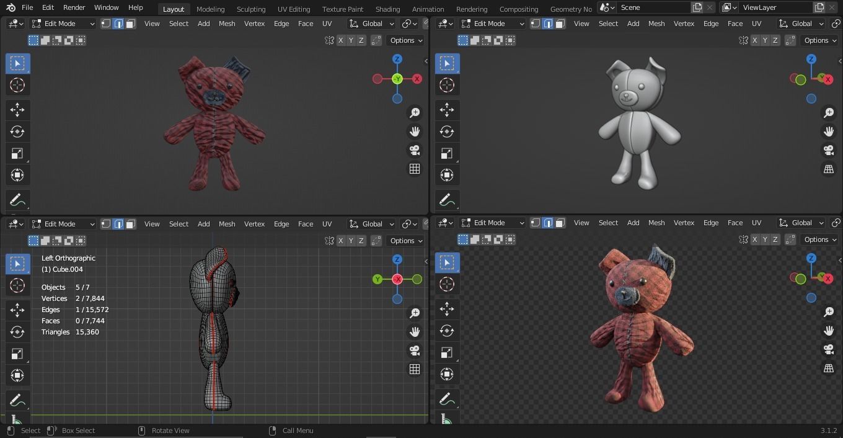Click the teddy bear model in top-right viewport
The height and width of the screenshot is (438, 843).
(x=638, y=124)
